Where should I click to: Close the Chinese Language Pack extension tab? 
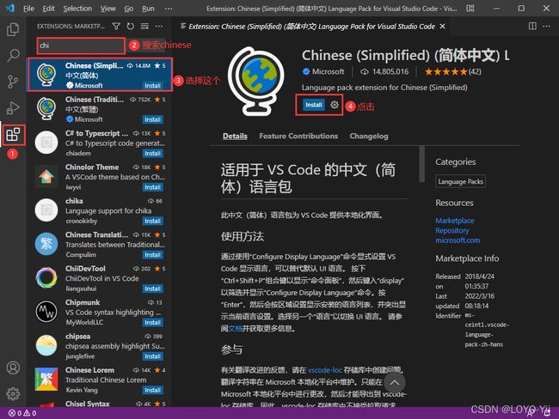pyautogui.click(x=442, y=26)
